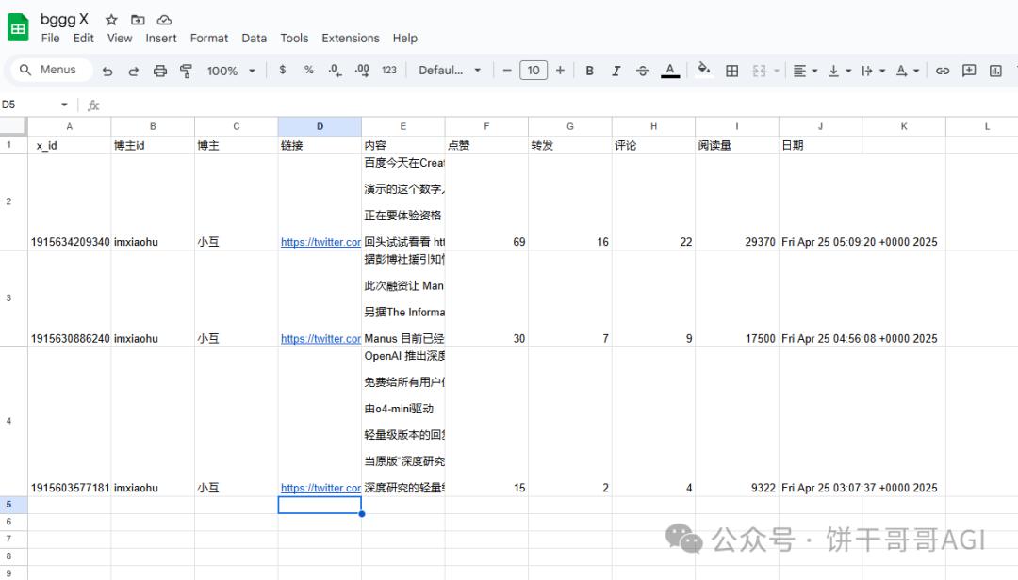Expand the horizontal align dropdown
Screen dimensions: 1018x580
click(x=805, y=71)
